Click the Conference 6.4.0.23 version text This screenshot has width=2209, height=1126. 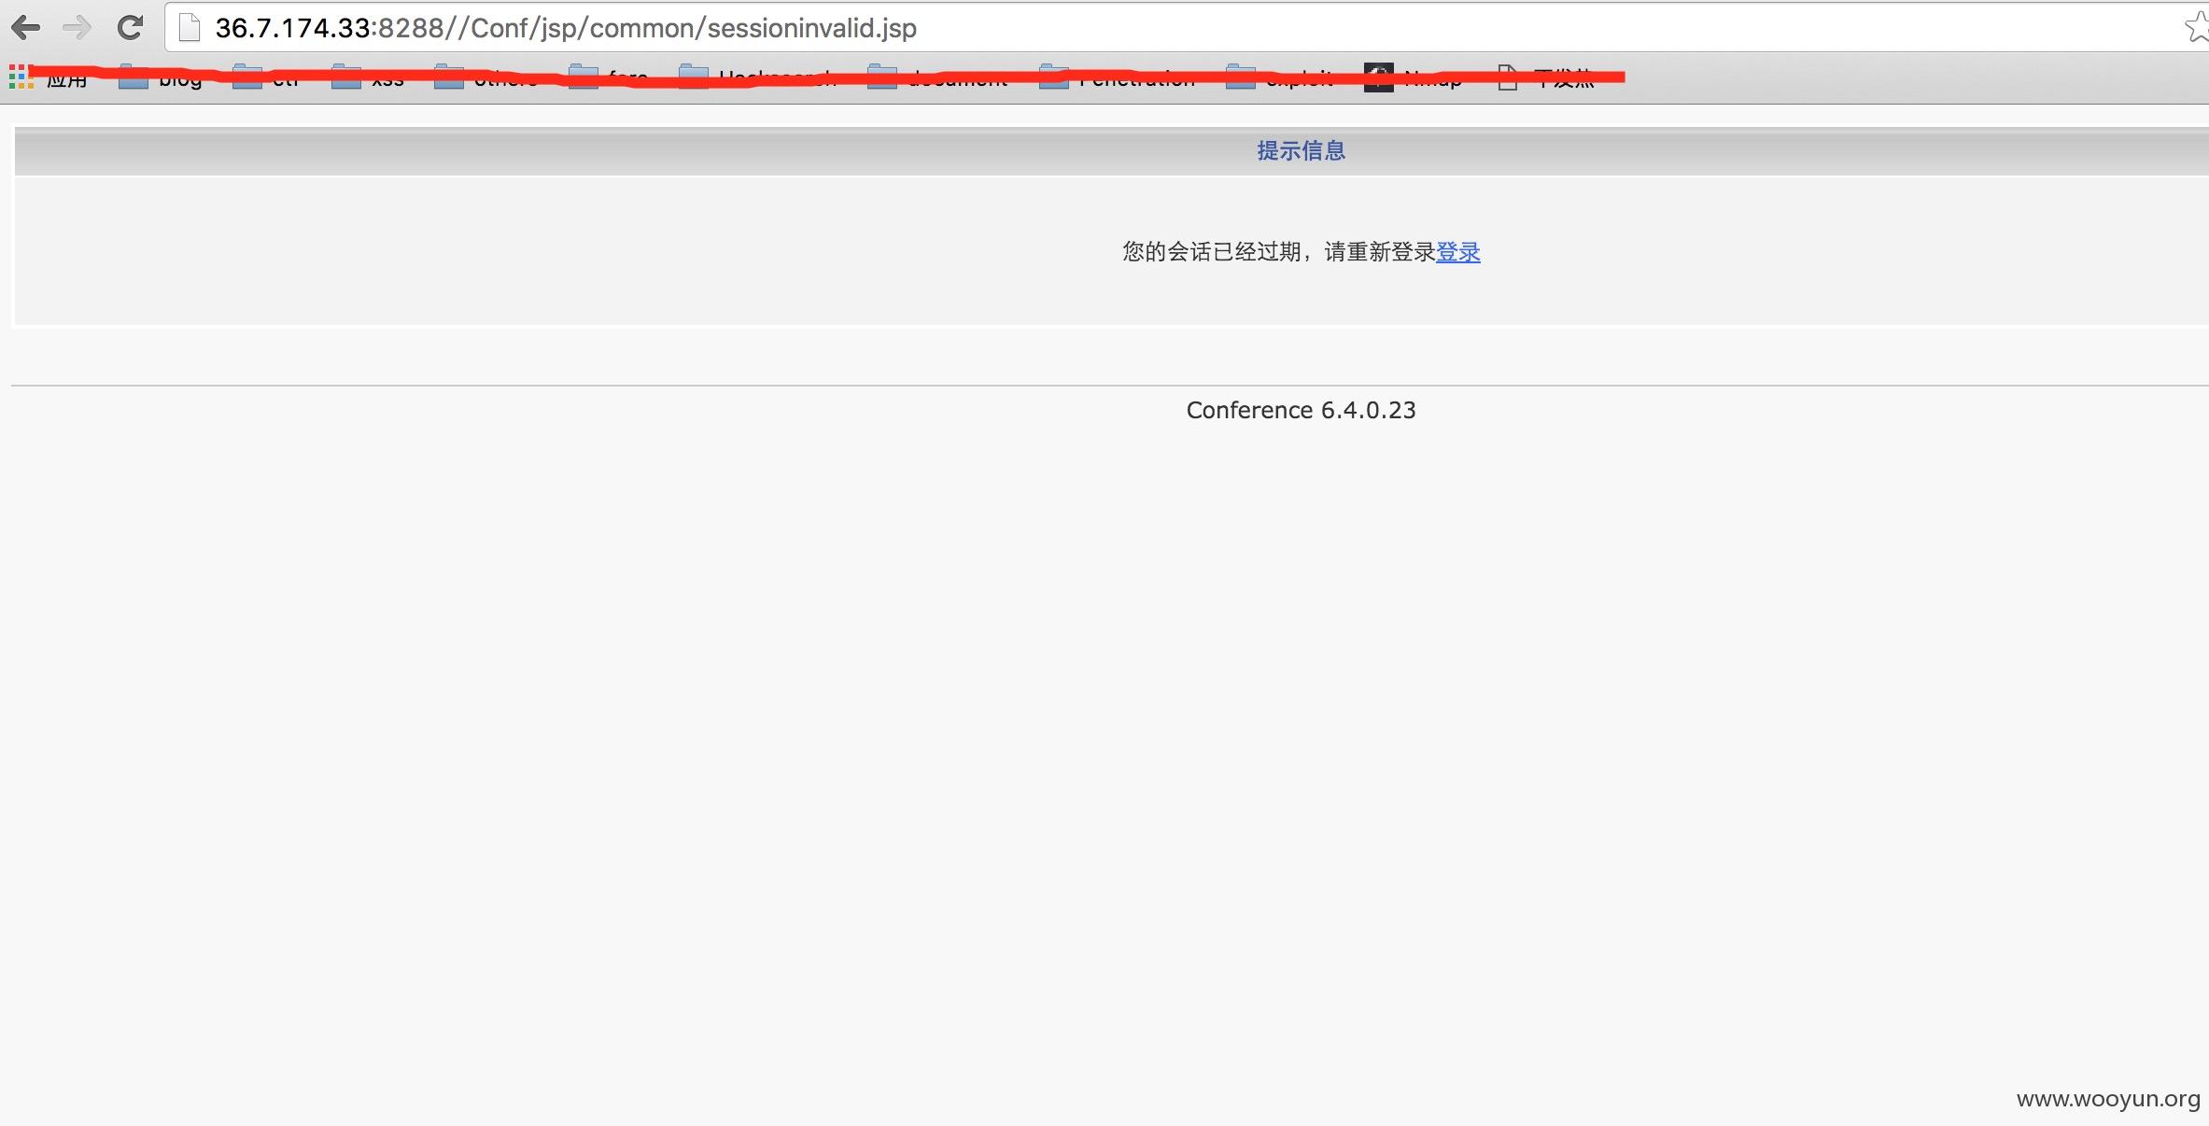click(x=1301, y=410)
